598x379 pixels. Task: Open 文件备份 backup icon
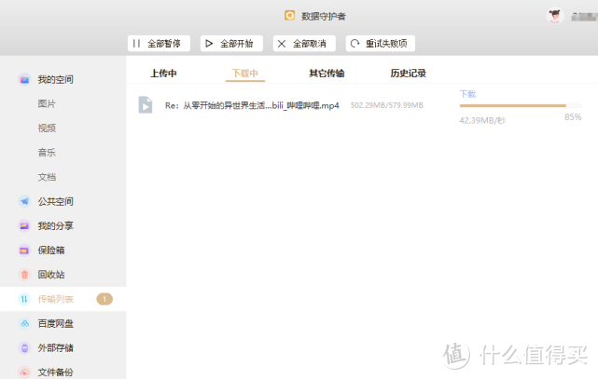click(x=24, y=372)
